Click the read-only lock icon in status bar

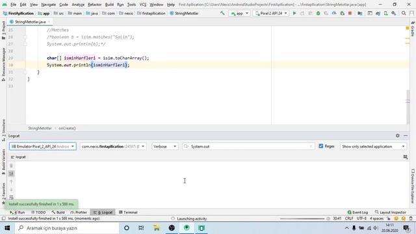389,218
